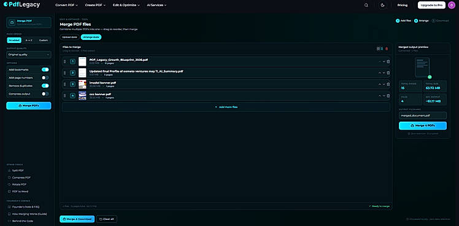Open the user profile avatar
Screen dimensions: 459x226
click(x=452, y=5)
